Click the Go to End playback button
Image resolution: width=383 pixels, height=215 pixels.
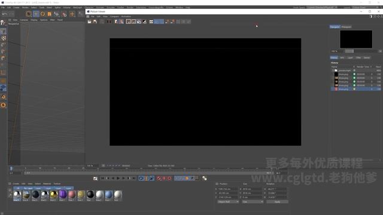tap(134, 179)
